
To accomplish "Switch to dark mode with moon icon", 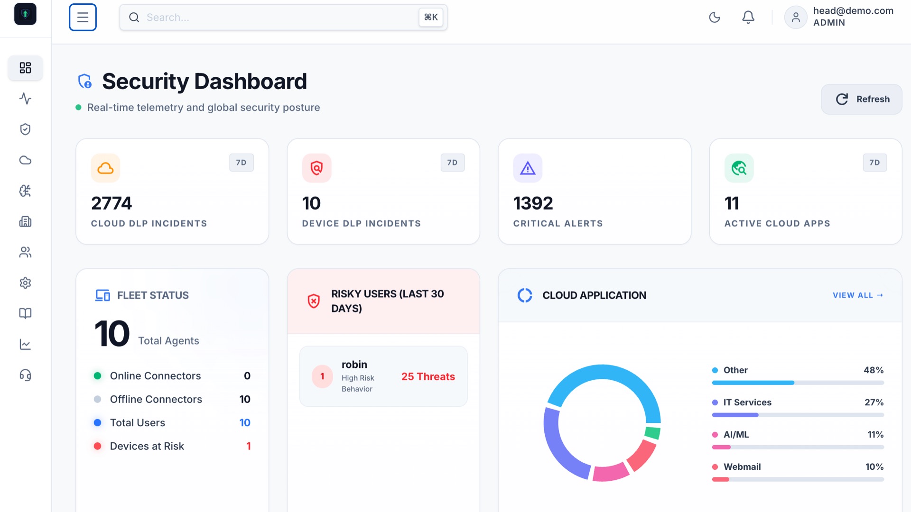I will tap(714, 17).
